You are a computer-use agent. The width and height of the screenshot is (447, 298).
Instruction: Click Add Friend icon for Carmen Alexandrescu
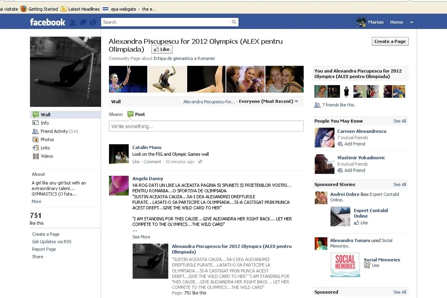coord(340,144)
